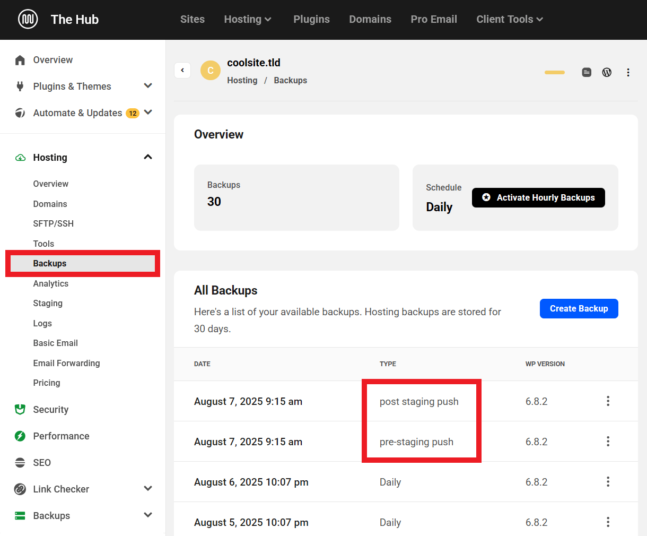Click August 6, 2025 10:07 pm row
647x536 pixels.
click(x=406, y=482)
